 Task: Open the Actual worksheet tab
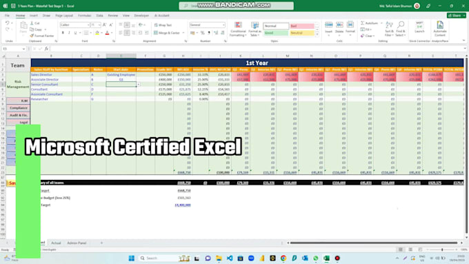[x=56, y=243]
